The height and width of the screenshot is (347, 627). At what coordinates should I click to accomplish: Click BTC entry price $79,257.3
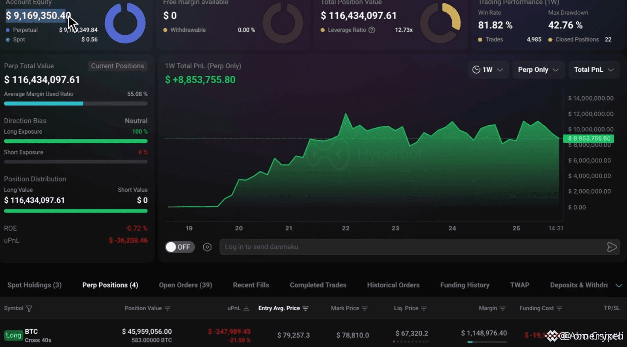(293, 335)
